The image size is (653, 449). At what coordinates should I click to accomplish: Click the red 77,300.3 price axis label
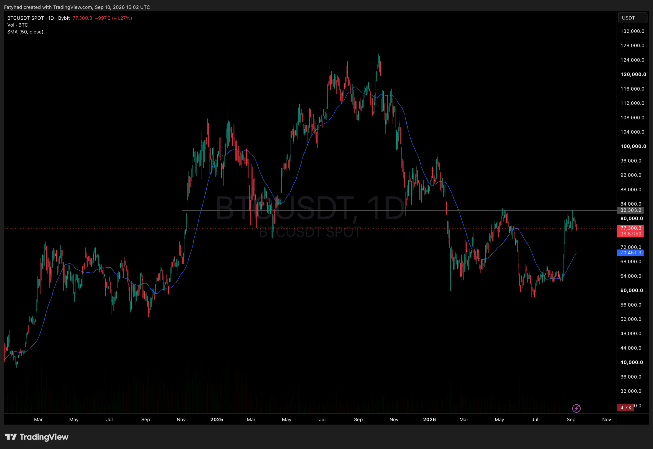[x=630, y=228]
